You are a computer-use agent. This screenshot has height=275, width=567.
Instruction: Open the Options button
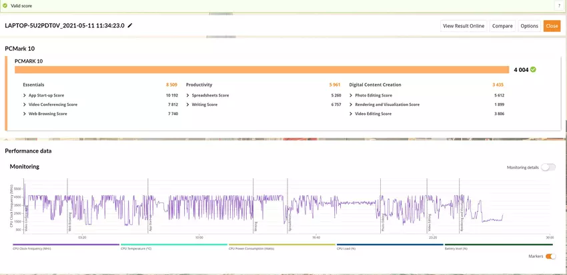click(529, 26)
